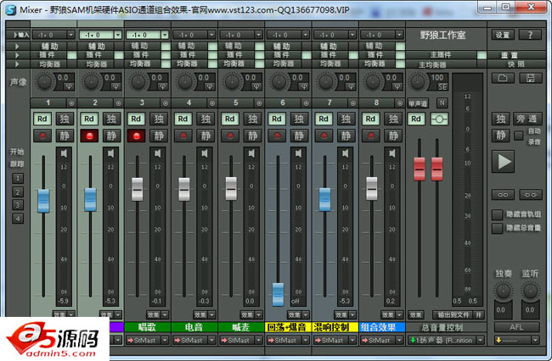Viewport: 552px width, 361px height.
Task: Click the master link icon beside Rd
Action: [x=440, y=119]
